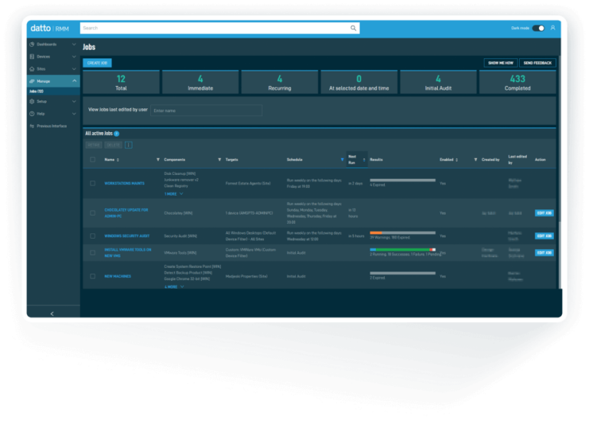Toggle the Dark mode switch
This screenshot has height=432, width=589.
coord(538,28)
